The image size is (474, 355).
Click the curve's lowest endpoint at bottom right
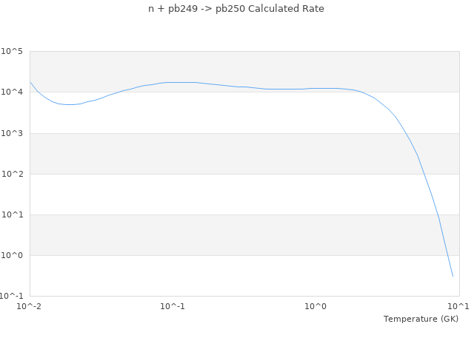(x=453, y=276)
